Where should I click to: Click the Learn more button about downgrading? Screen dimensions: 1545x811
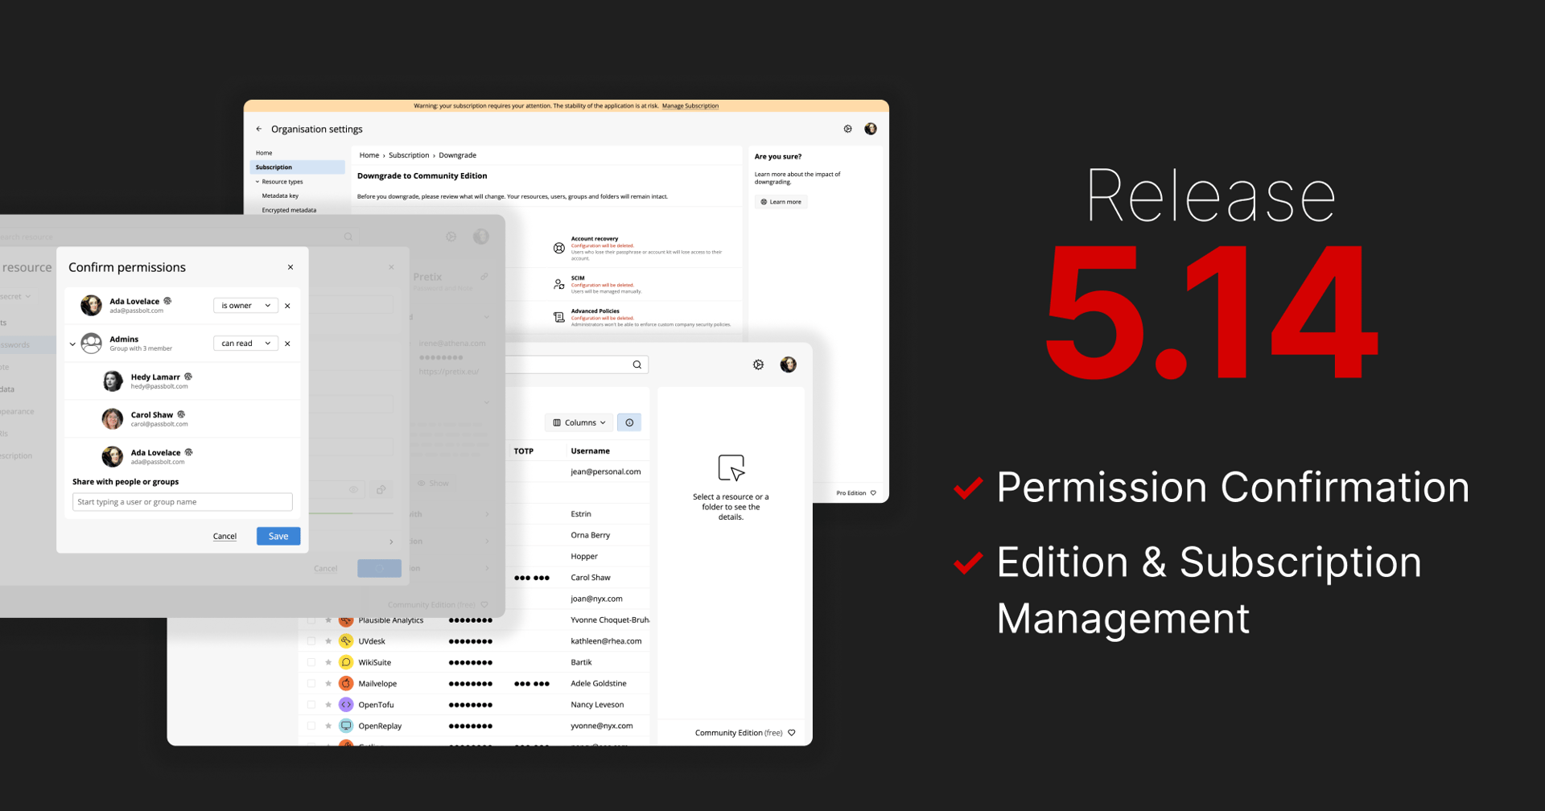781,202
